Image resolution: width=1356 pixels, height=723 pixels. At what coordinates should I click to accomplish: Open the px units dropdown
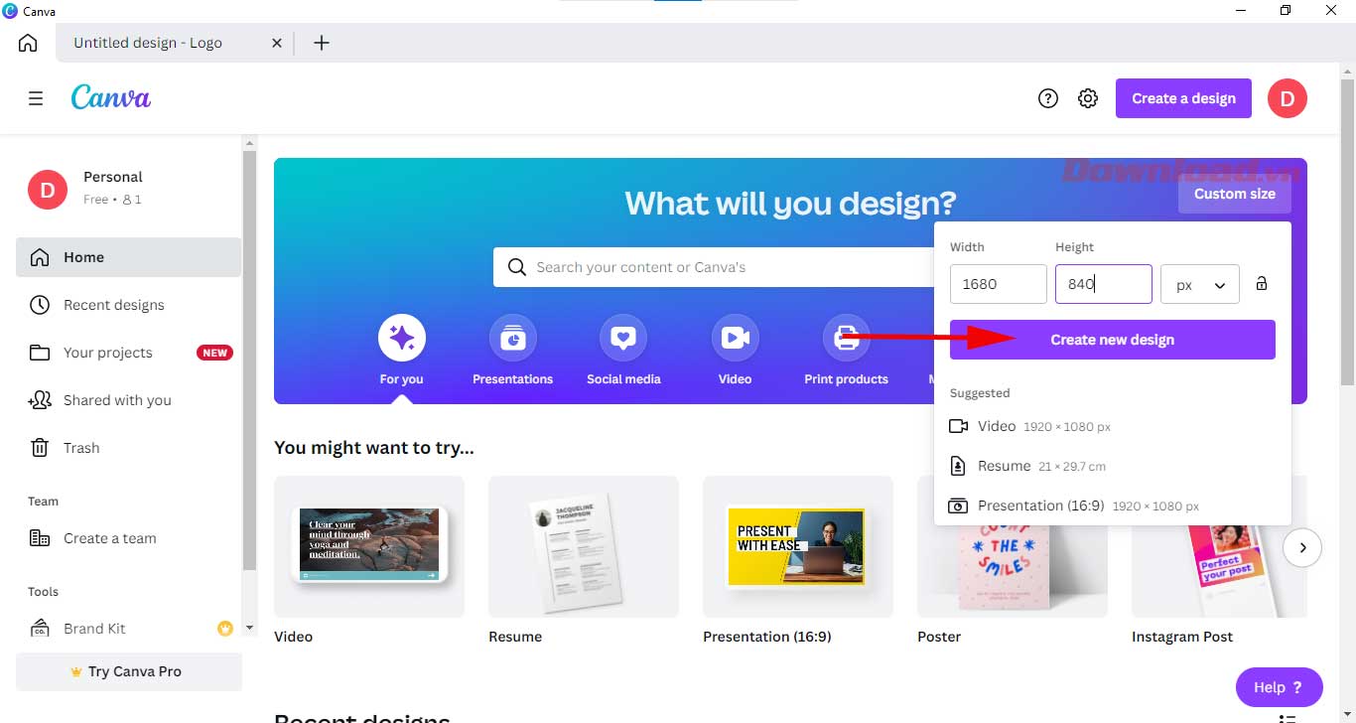point(1200,284)
